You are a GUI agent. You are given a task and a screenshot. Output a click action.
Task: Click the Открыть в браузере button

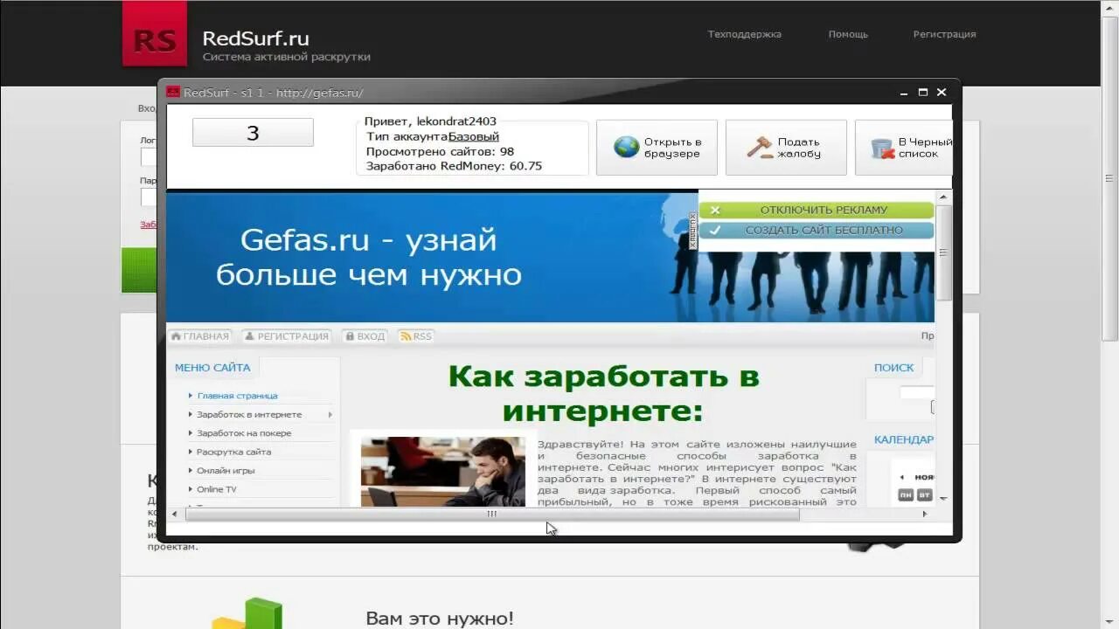coord(657,148)
